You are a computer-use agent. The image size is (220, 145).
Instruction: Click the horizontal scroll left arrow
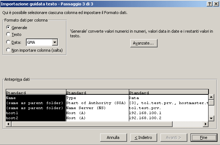[8, 124]
